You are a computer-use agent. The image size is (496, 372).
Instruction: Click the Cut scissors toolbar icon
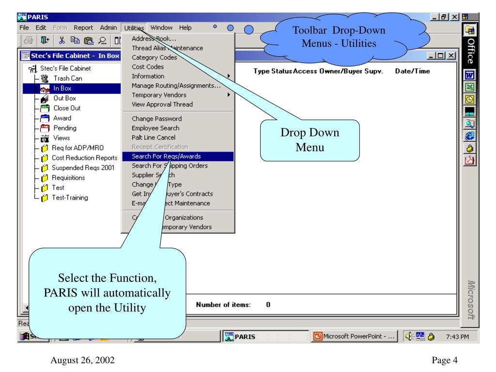[x=62, y=40]
